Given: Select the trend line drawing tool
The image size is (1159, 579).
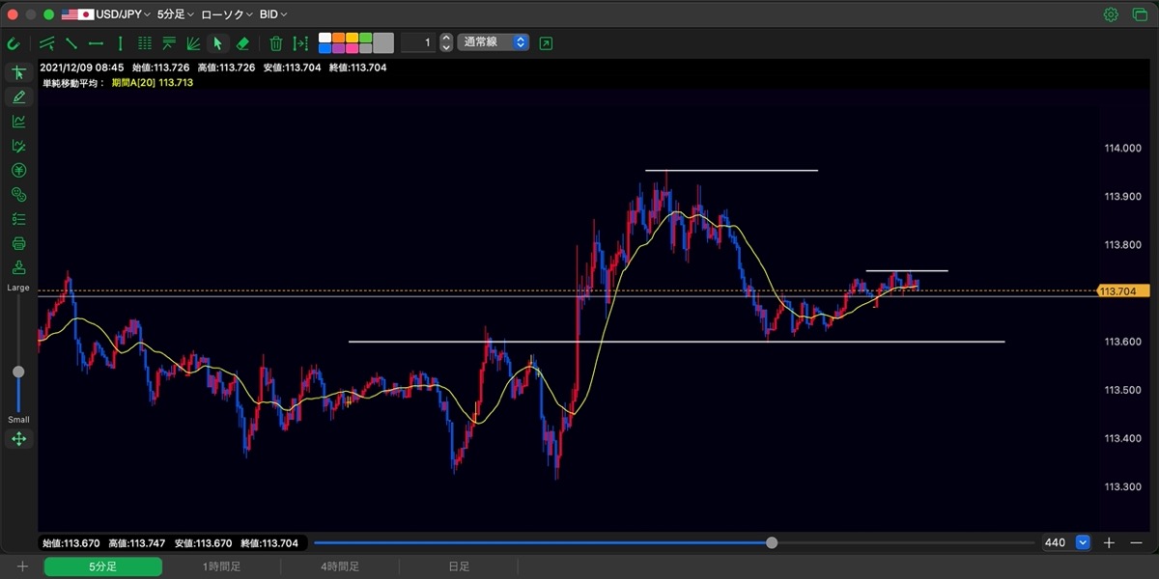Looking at the screenshot, I should point(71,43).
